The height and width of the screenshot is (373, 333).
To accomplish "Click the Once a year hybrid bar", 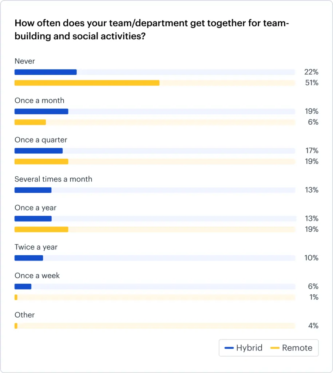I will pos(33,219).
